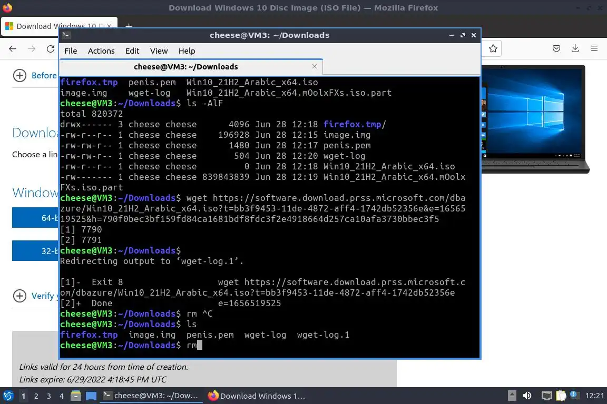
Task: Close the cheese@VM3 terminal tab
Action: click(x=315, y=66)
